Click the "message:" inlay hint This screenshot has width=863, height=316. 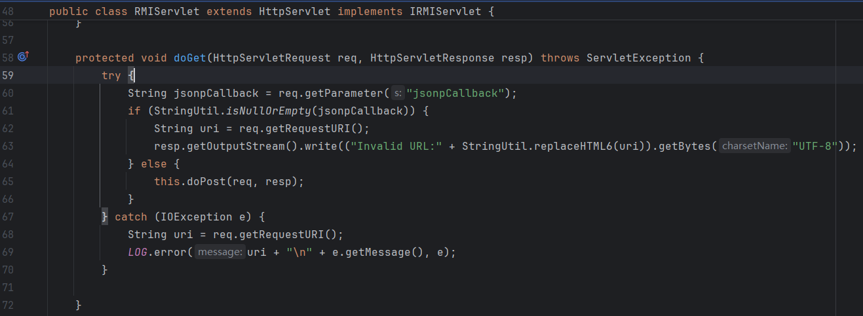(220, 252)
